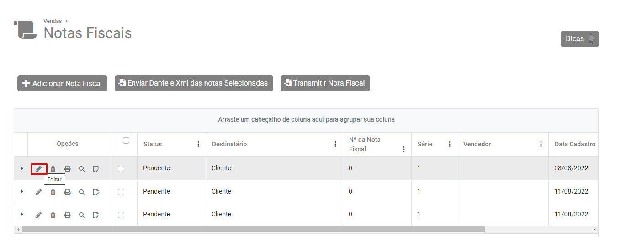This screenshot has height=237, width=631.
Task: Expand the second invoice row arrow
Action: click(x=21, y=191)
